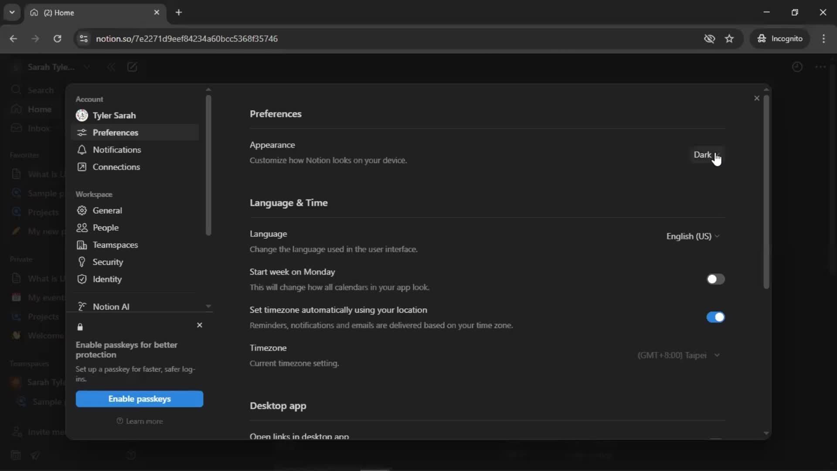Image resolution: width=837 pixels, height=471 pixels.
Task: Open a new browser tab
Action: point(179,12)
